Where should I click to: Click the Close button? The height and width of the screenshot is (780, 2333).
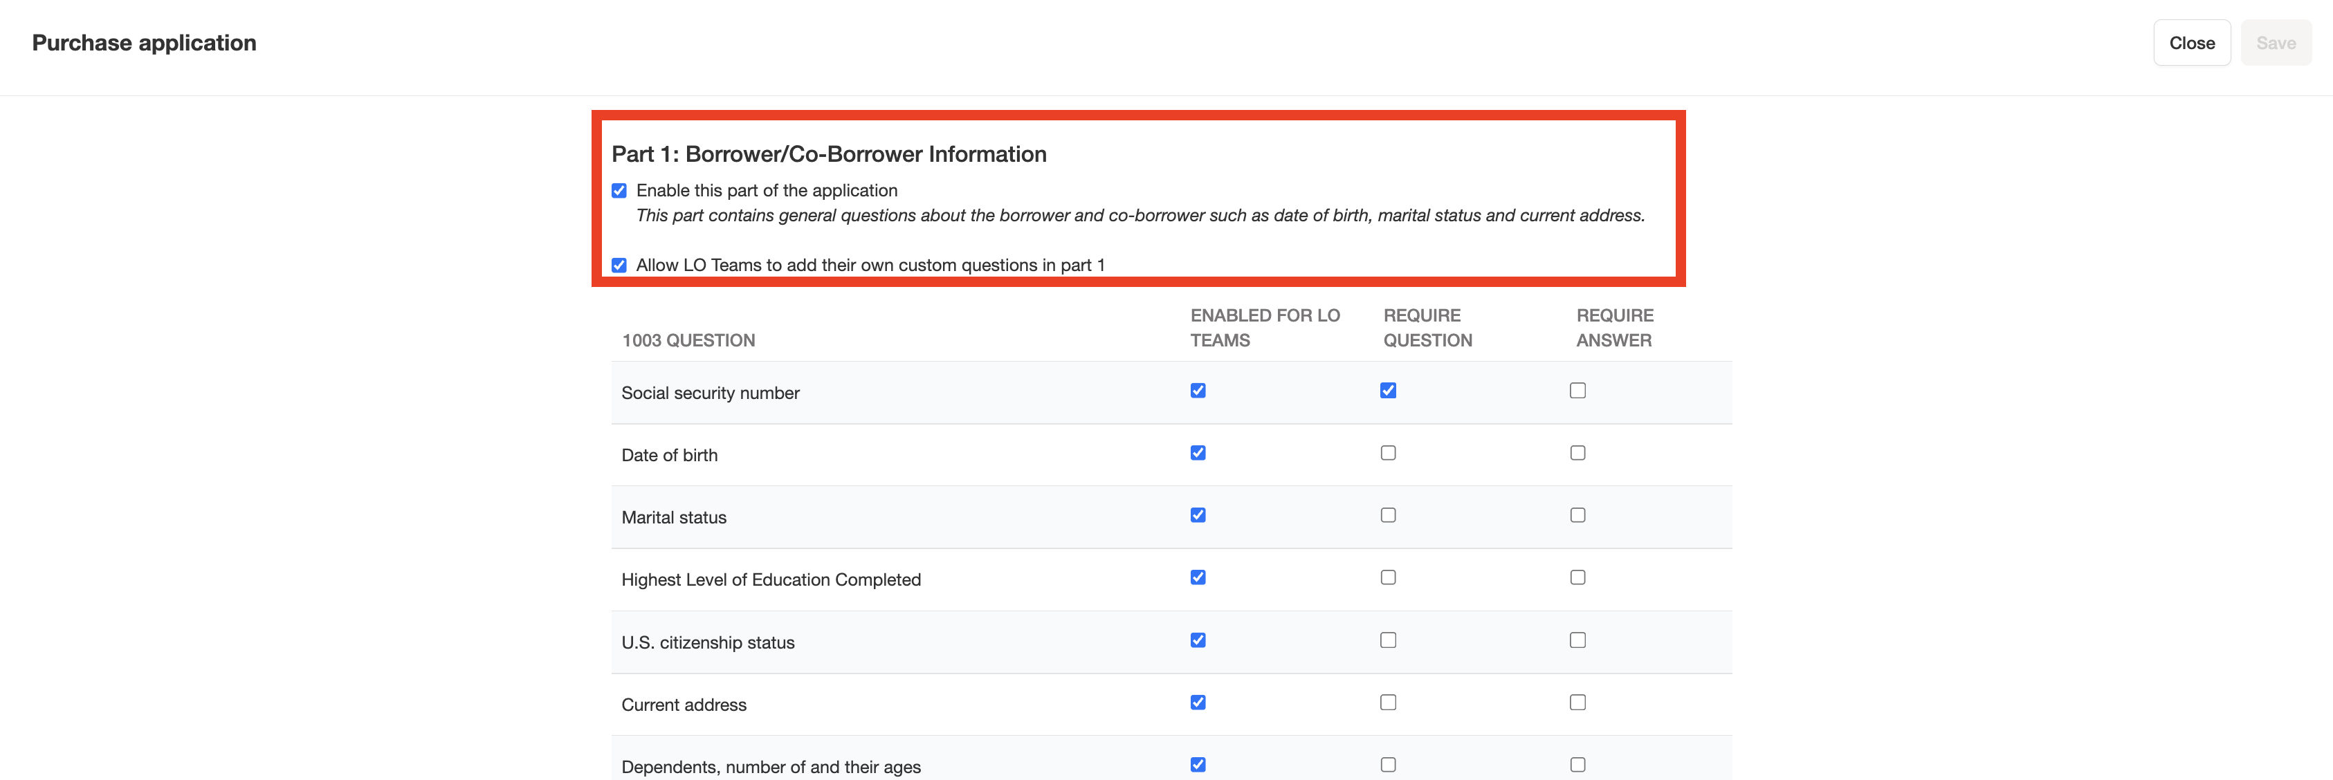coord(2190,44)
